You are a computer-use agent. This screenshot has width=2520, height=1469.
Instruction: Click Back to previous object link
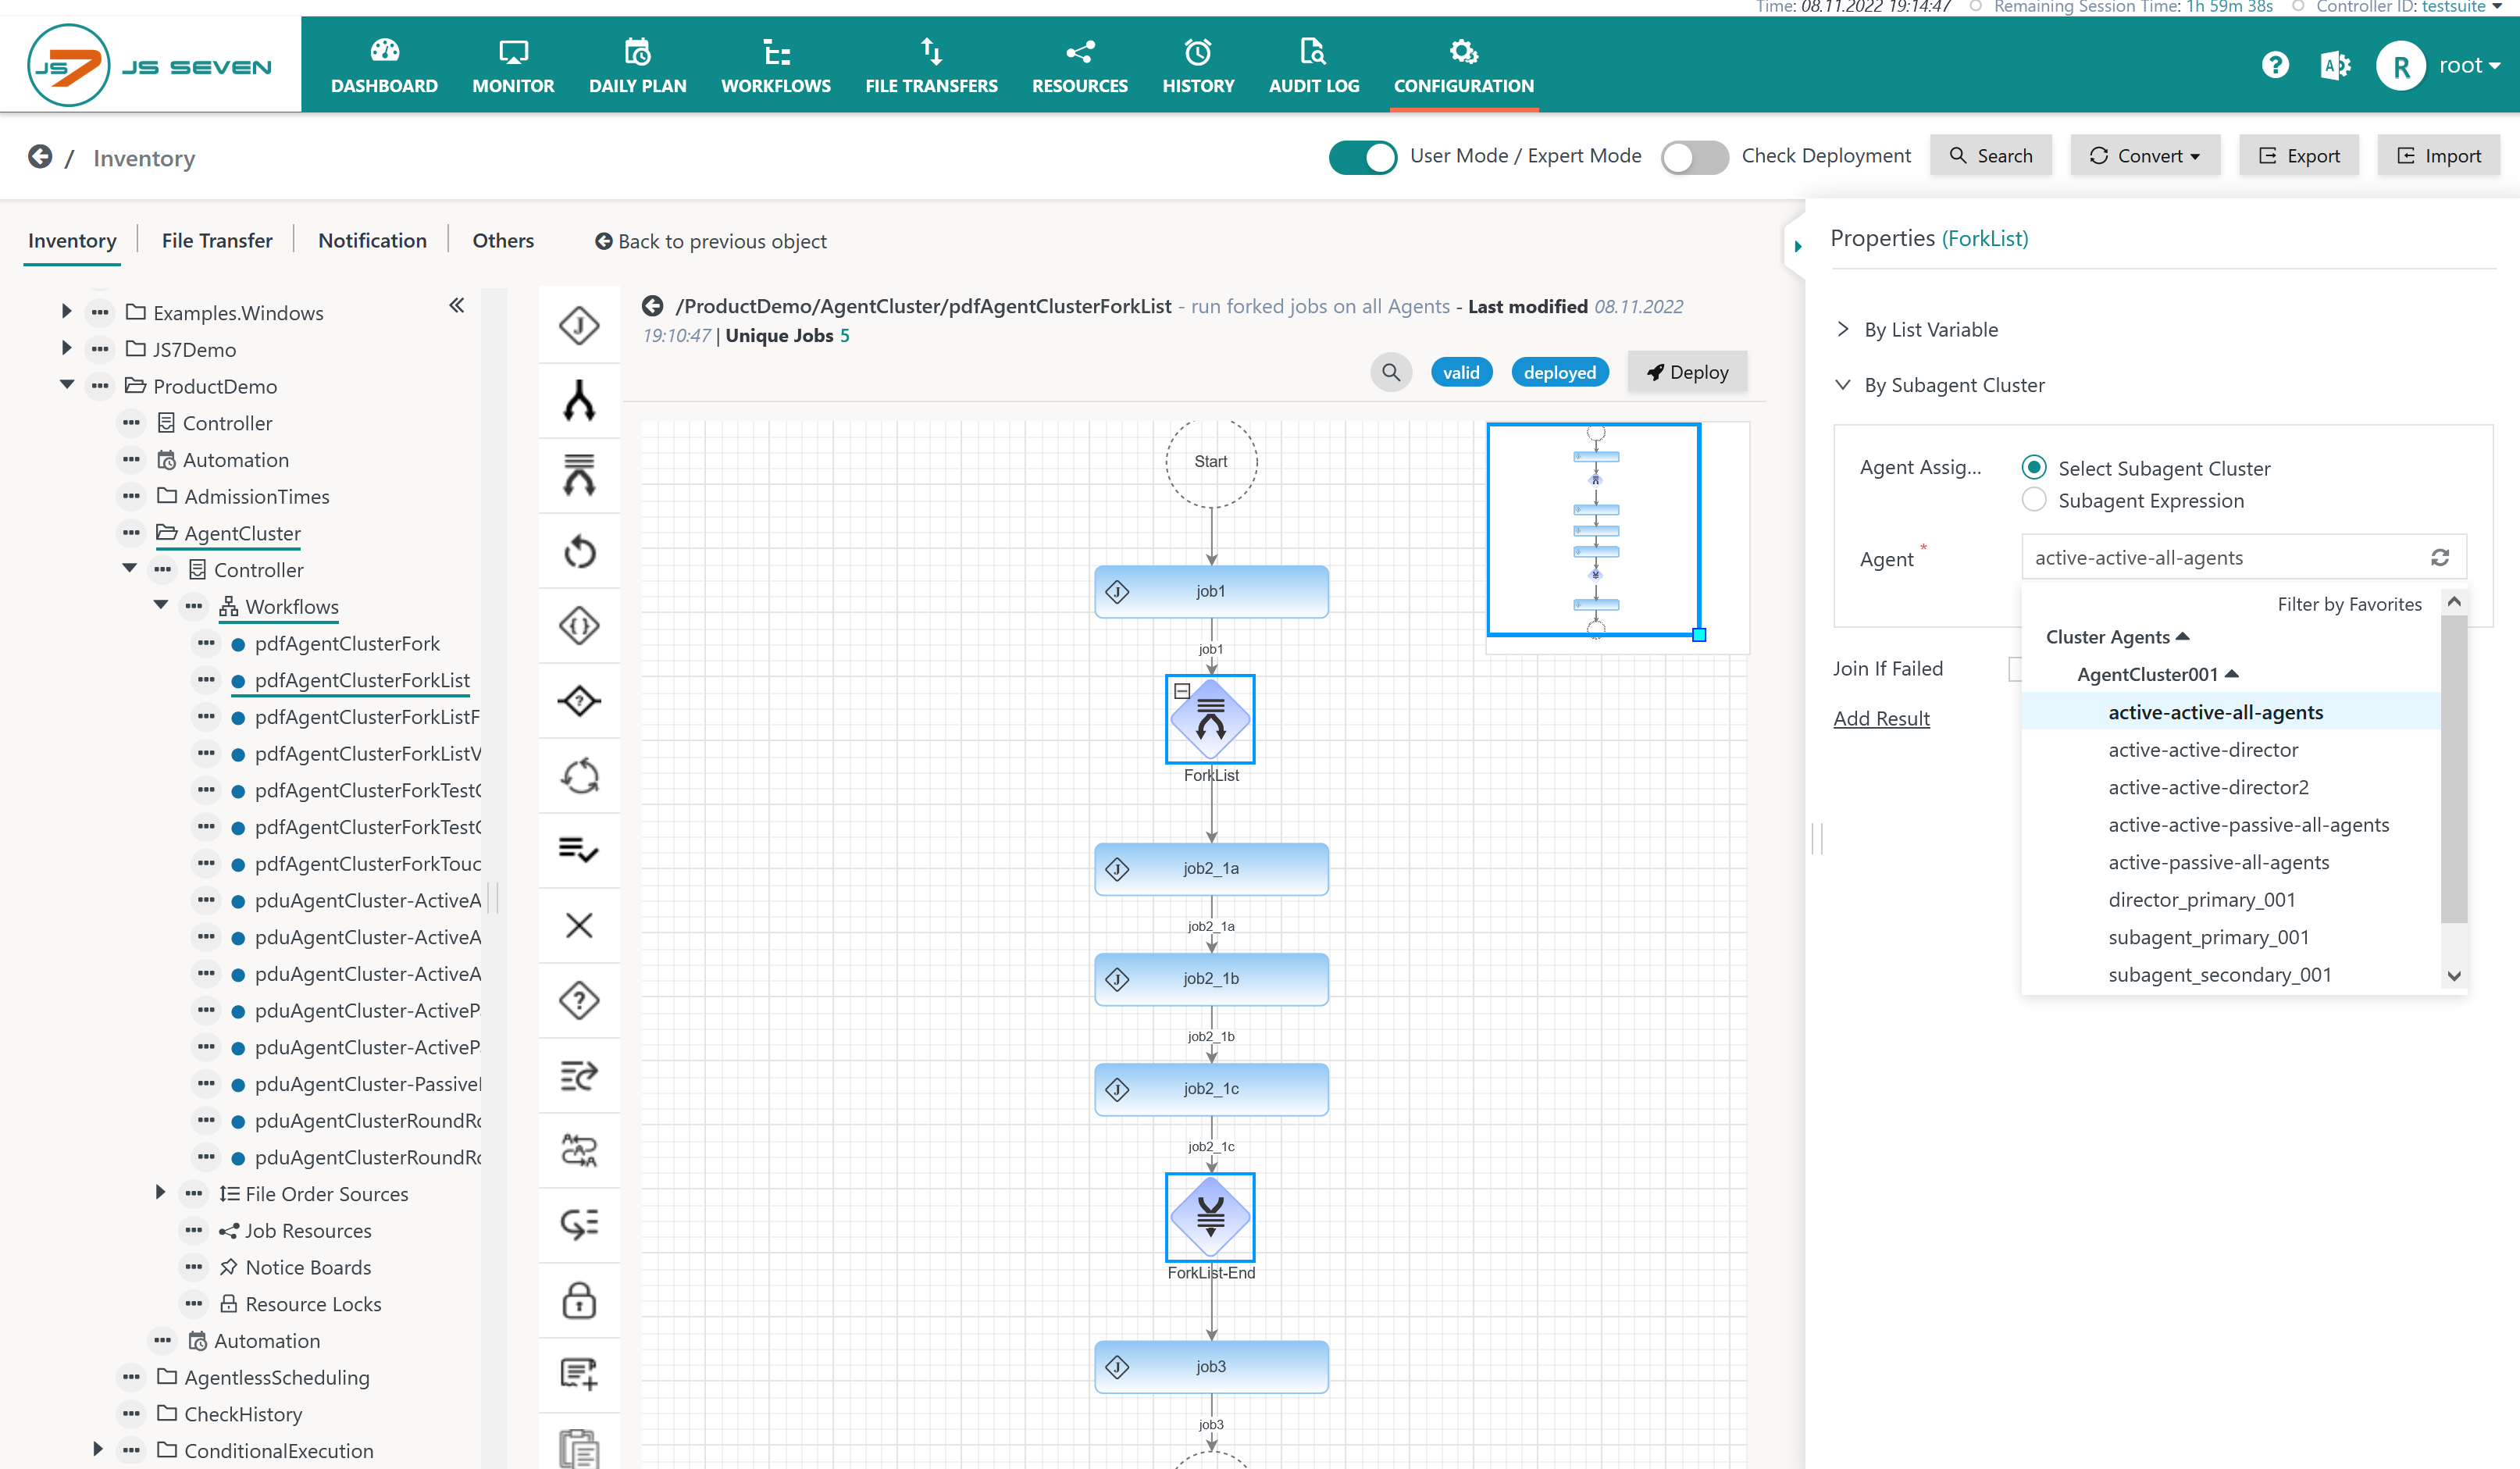(x=710, y=241)
